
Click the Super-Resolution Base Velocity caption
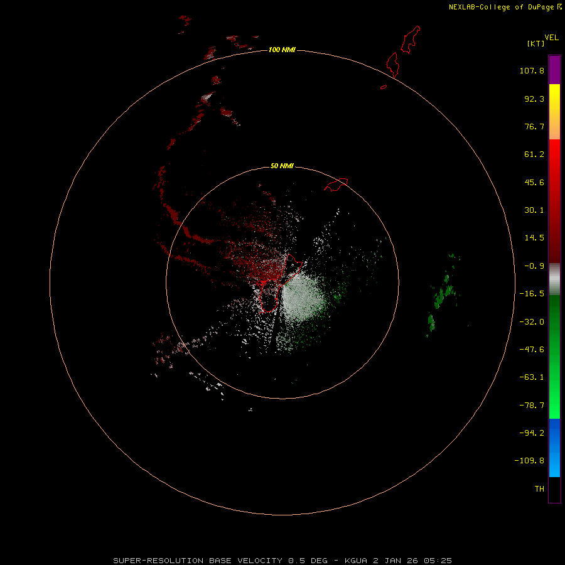tap(282, 561)
